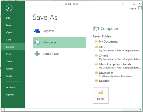The width and height of the screenshot is (143, 112).
Task: Open the Files recent folder
Action: coord(118,49)
